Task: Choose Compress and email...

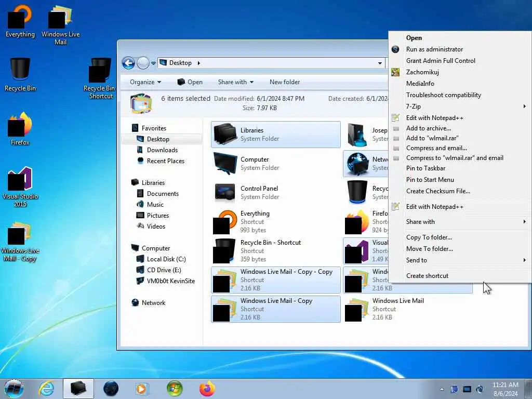Action: [461, 148]
